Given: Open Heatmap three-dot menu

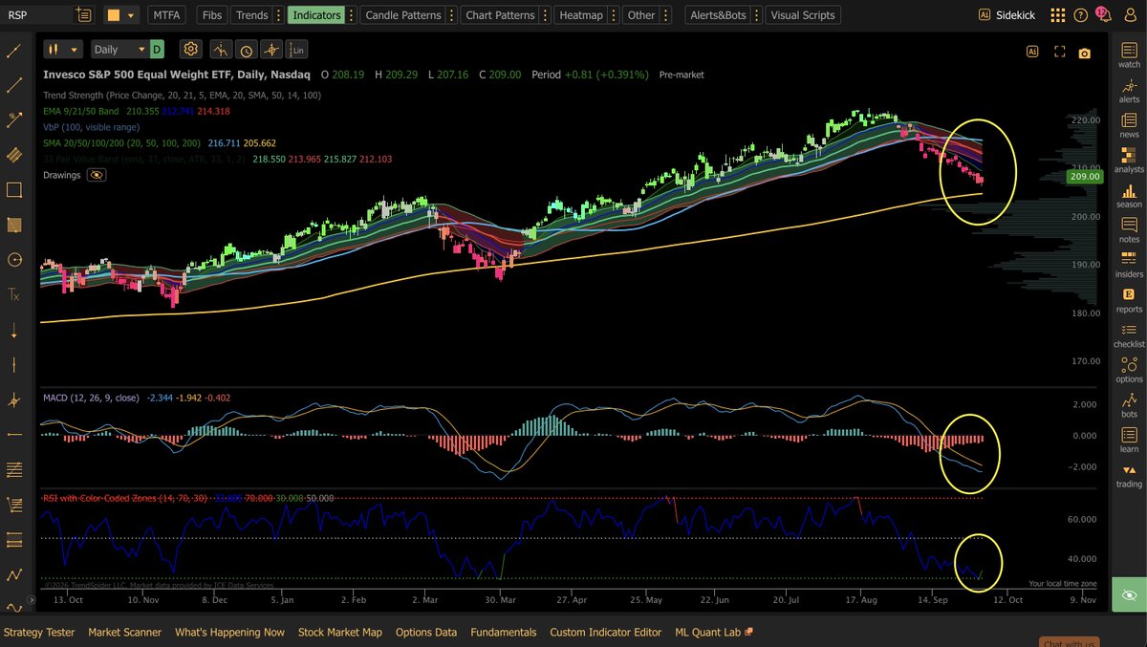Looking at the screenshot, I should click(x=616, y=15).
